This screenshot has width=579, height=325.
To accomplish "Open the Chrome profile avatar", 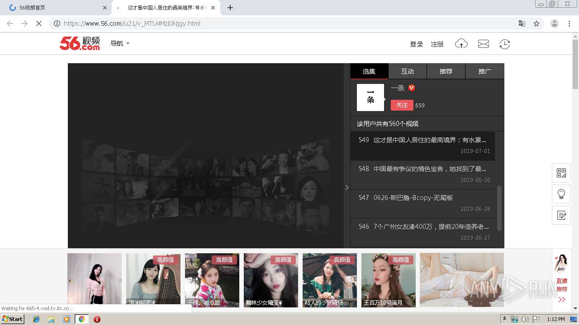I will pyautogui.click(x=555, y=23).
